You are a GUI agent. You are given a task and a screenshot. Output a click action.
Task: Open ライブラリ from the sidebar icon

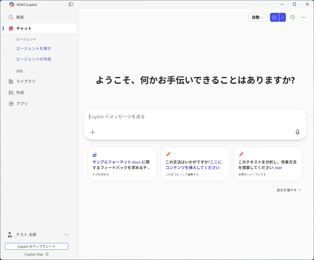26,81
